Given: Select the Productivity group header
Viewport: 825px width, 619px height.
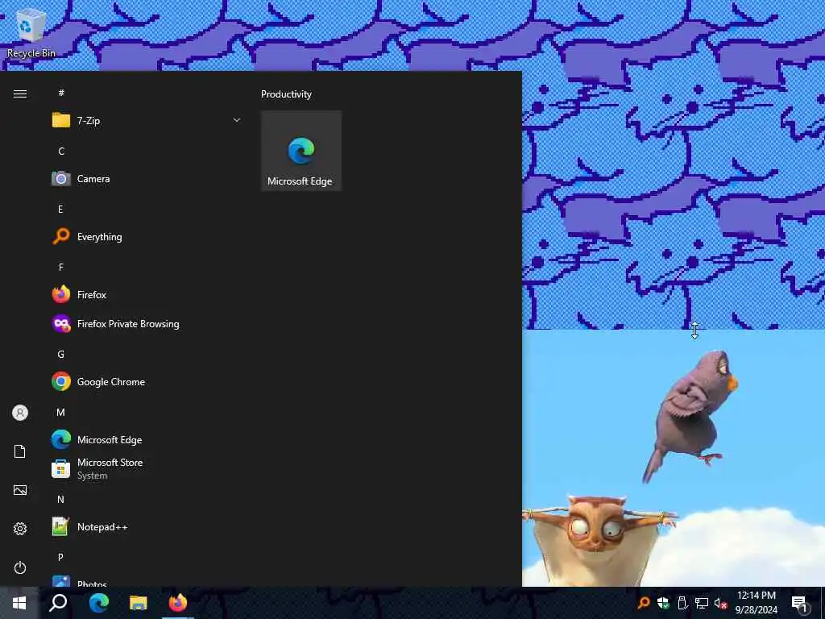Looking at the screenshot, I should pos(286,94).
